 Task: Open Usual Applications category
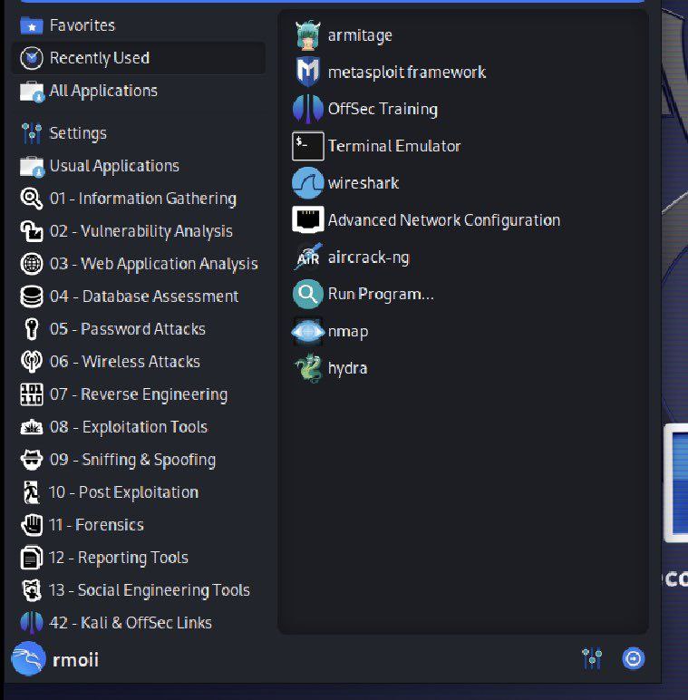click(x=139, y=166)
